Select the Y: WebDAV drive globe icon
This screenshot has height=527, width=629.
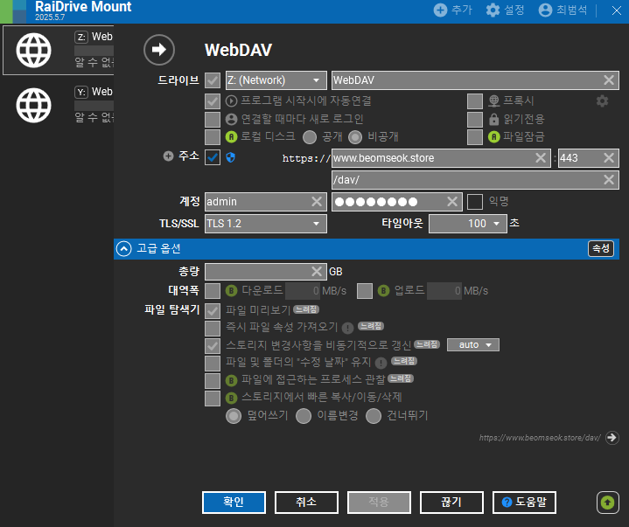[x=34, y=105]
